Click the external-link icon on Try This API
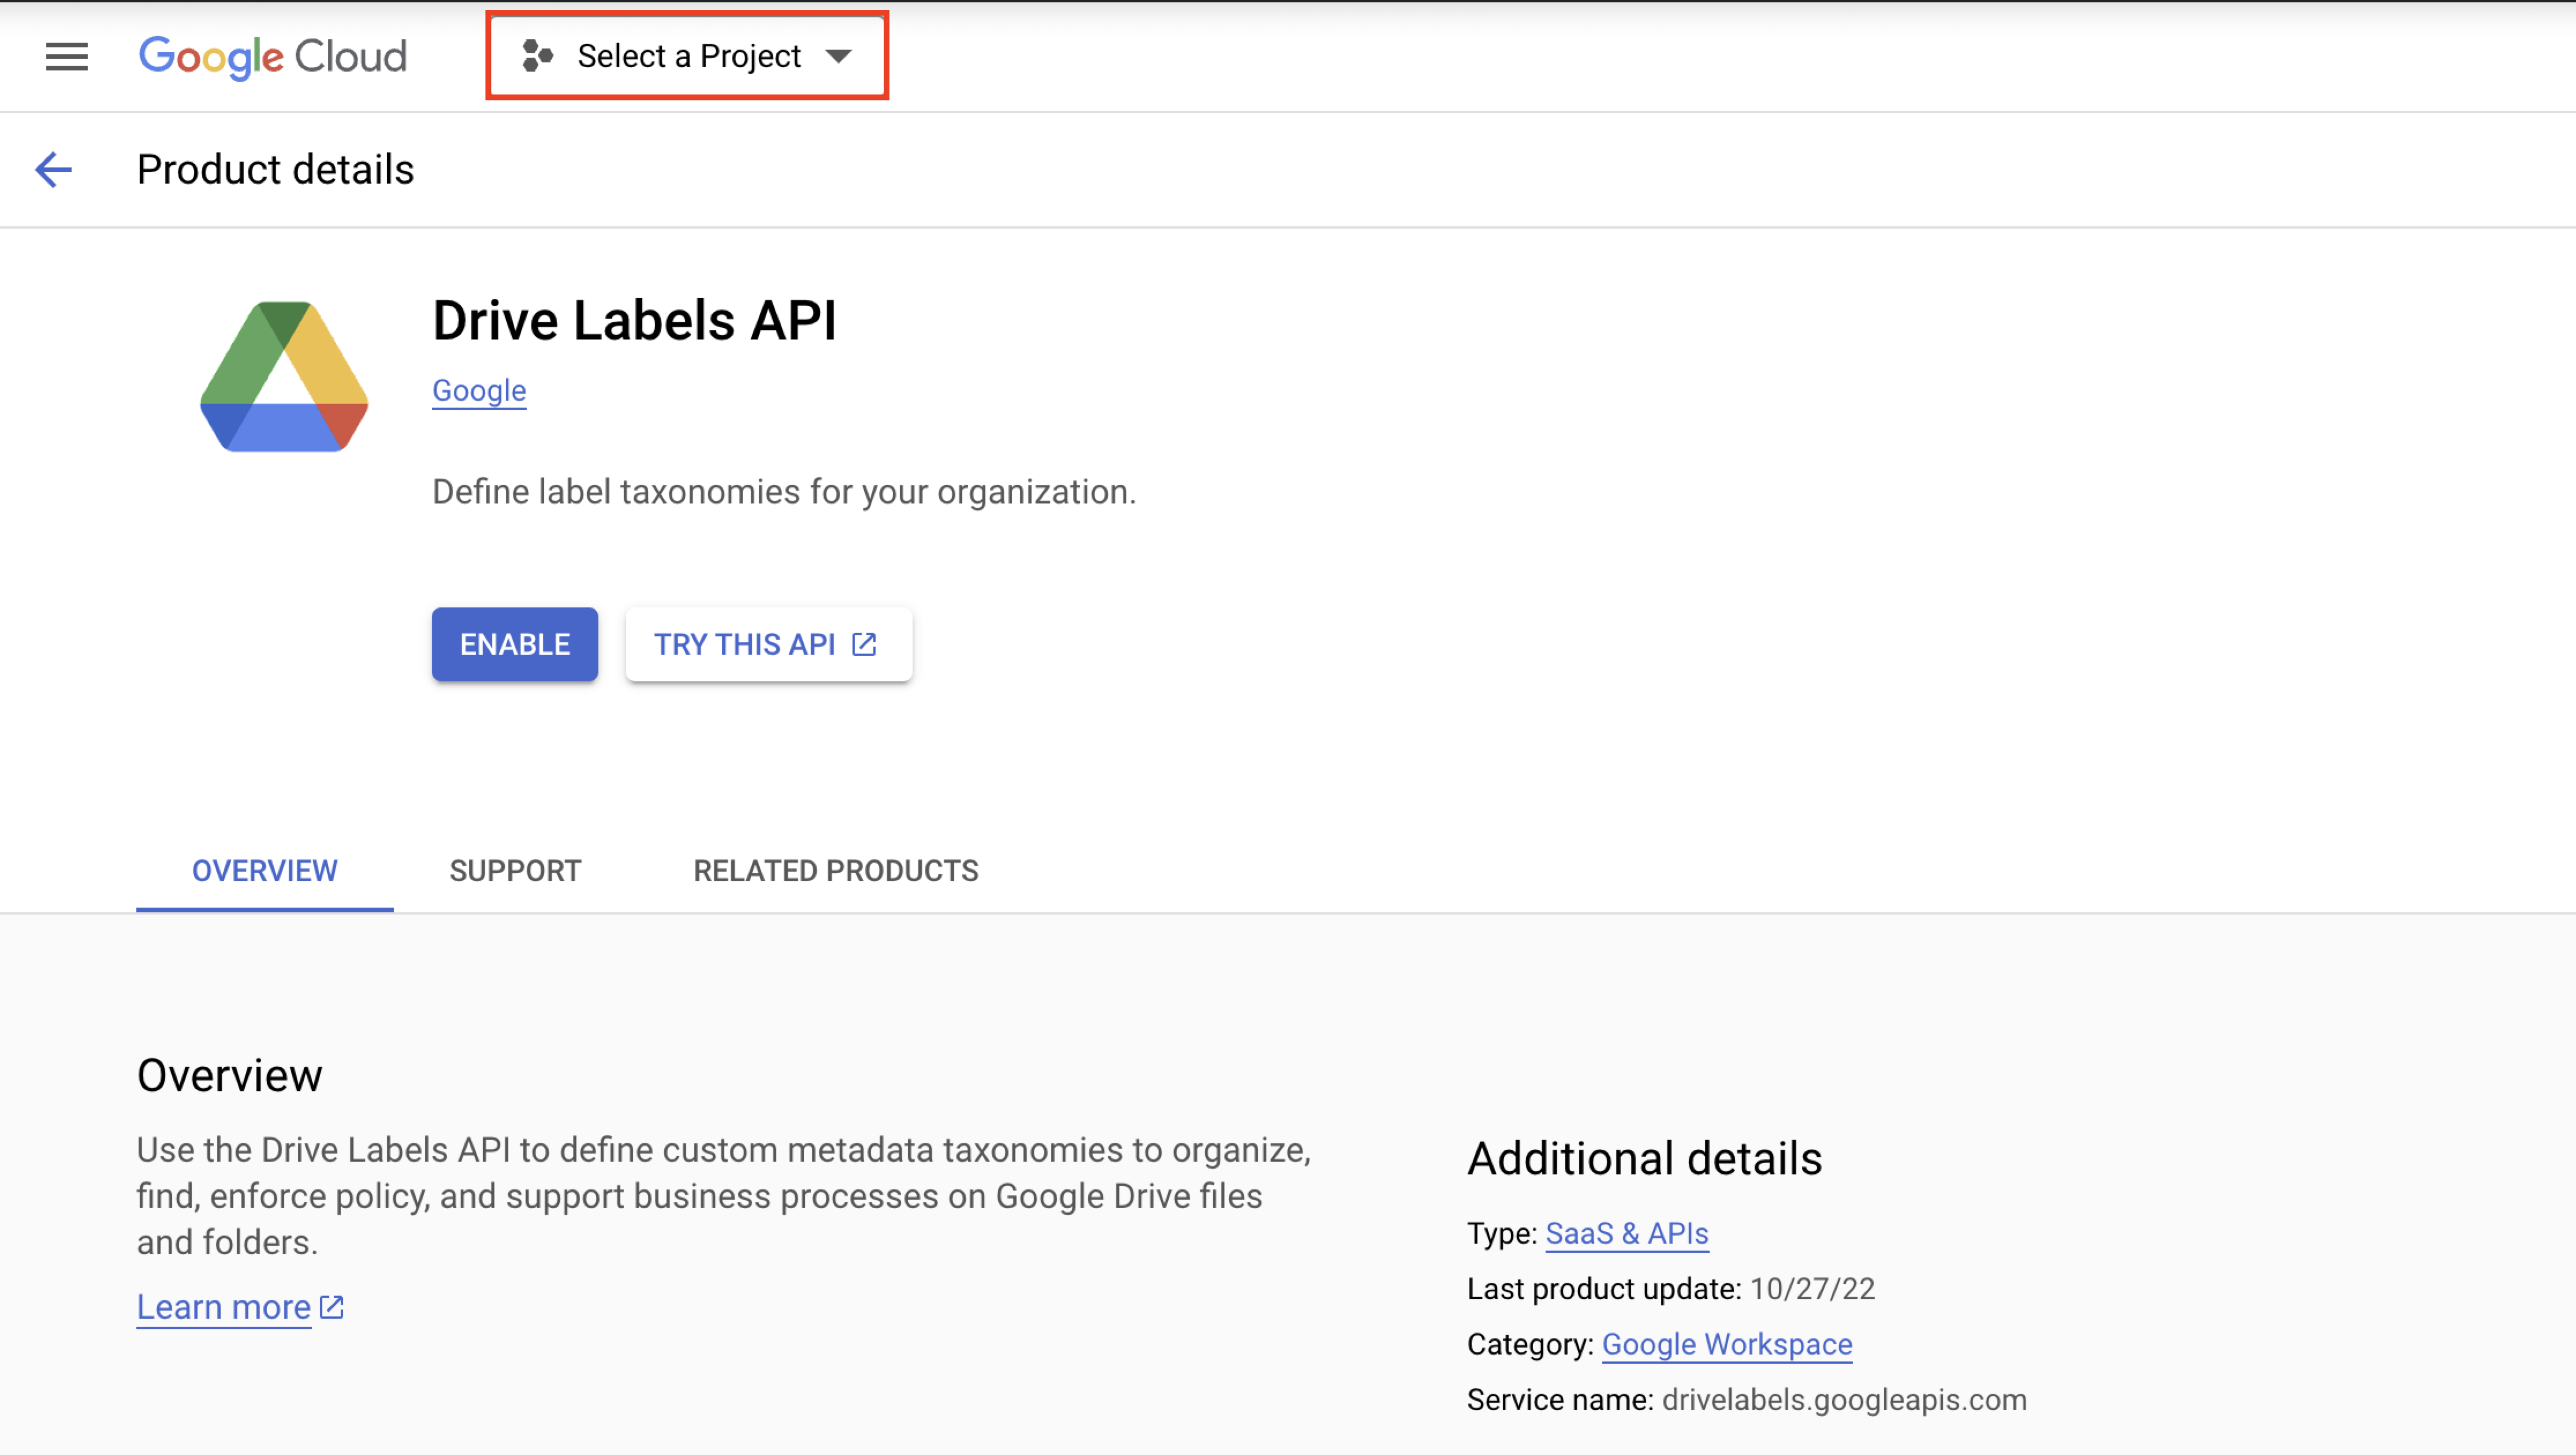The image size is (2576, 1455). click(864, 645)
